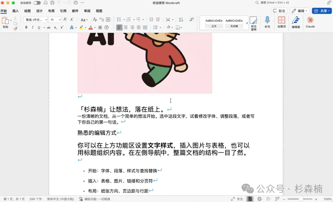Screen dimensions: 333x202
Task: Click the 批注 comments button
Action: (279, 11)
